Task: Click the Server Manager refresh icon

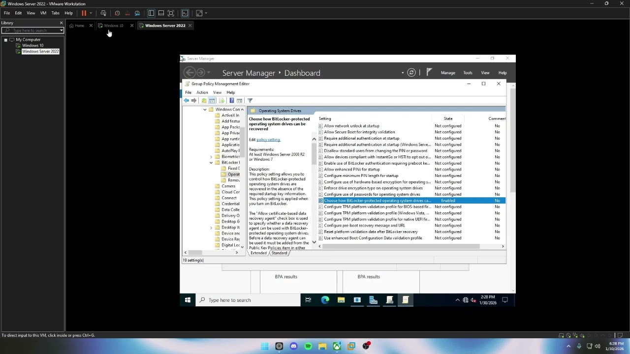Action: coord(411,73)
